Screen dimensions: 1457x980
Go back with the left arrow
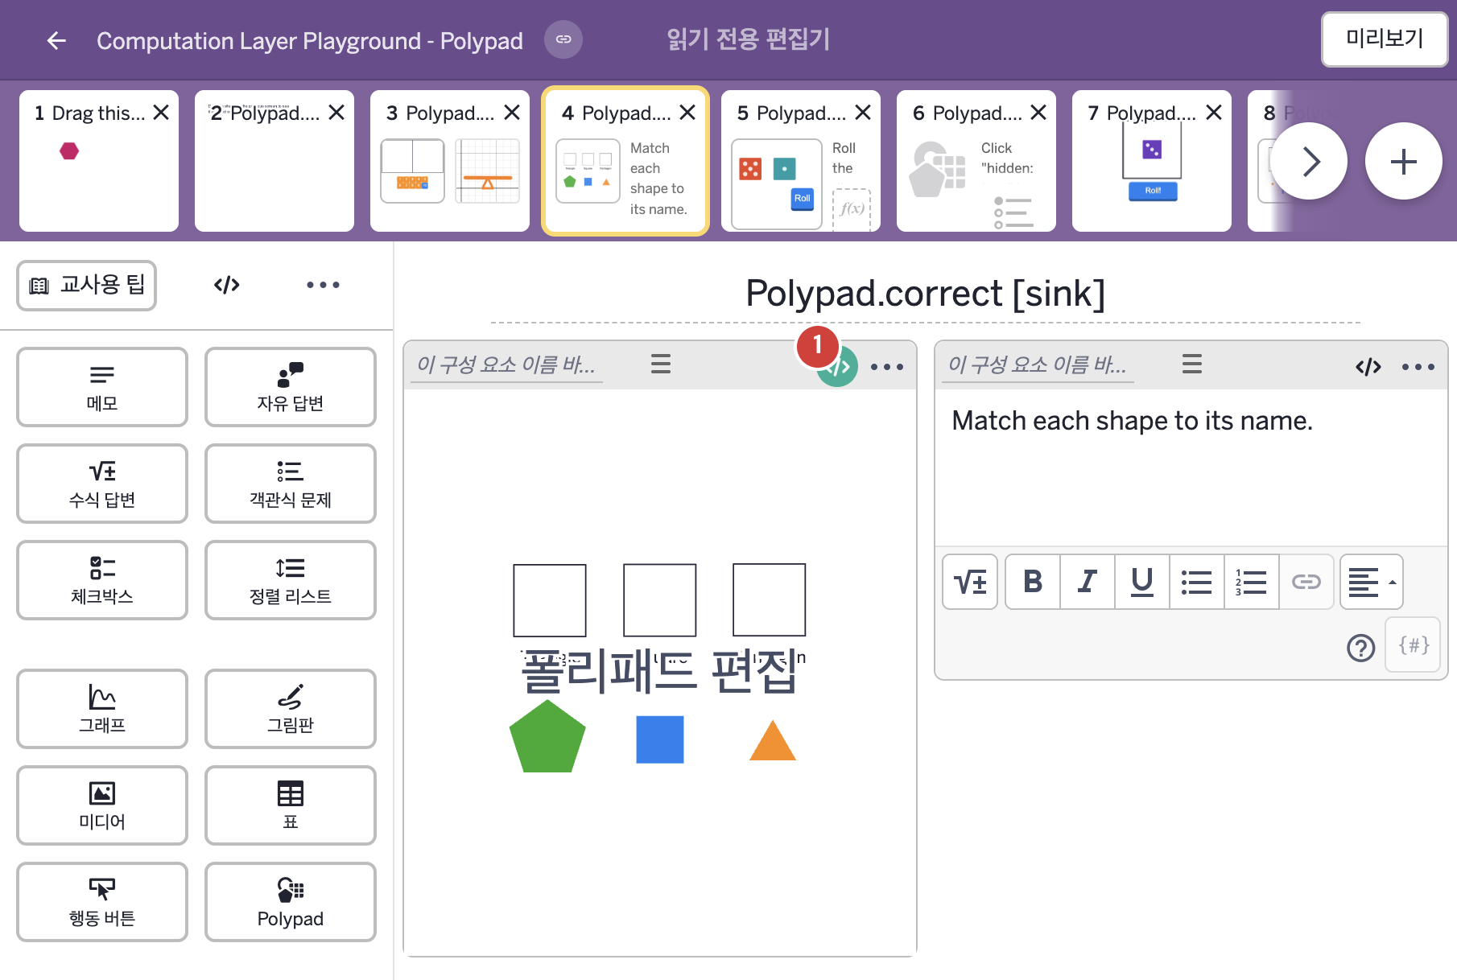(x=56, y=40)
